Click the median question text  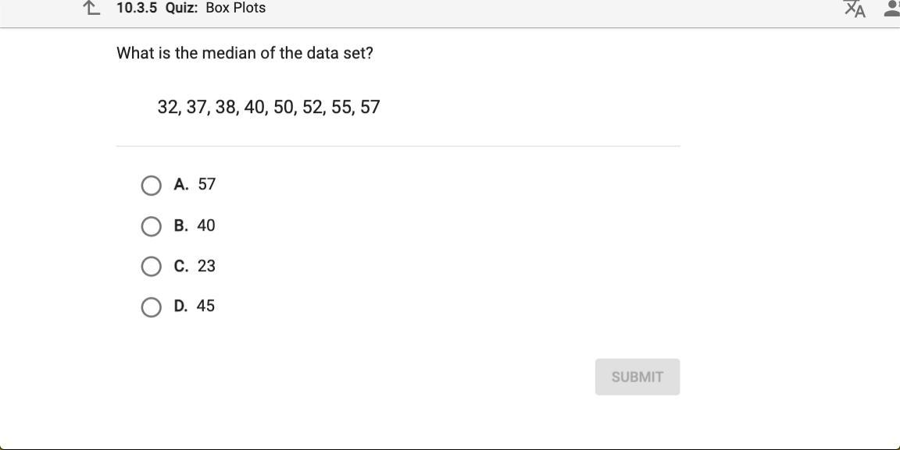coord(245,54)
